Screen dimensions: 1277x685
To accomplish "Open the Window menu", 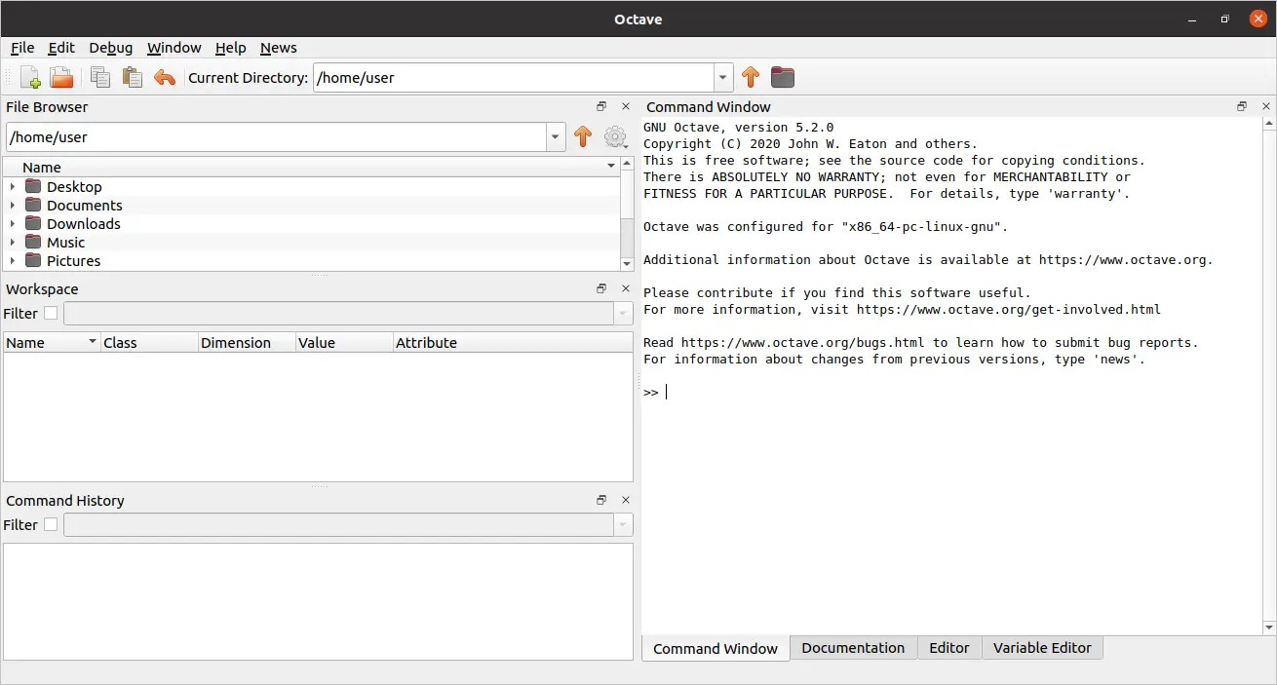I will pos(174,48).
